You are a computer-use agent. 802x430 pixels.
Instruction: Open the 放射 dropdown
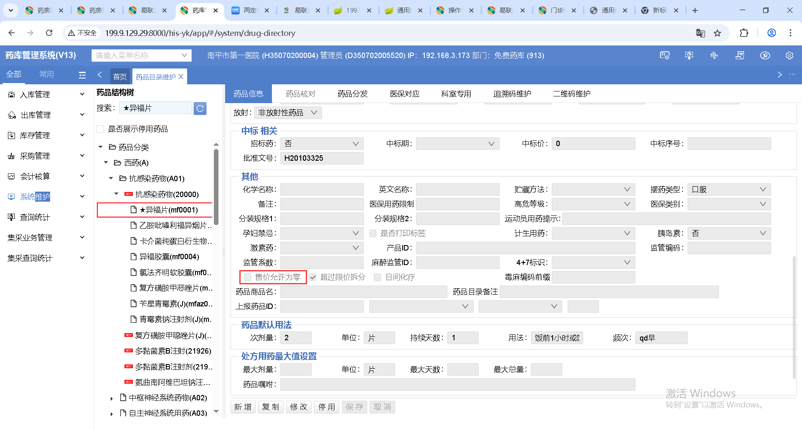288,113
